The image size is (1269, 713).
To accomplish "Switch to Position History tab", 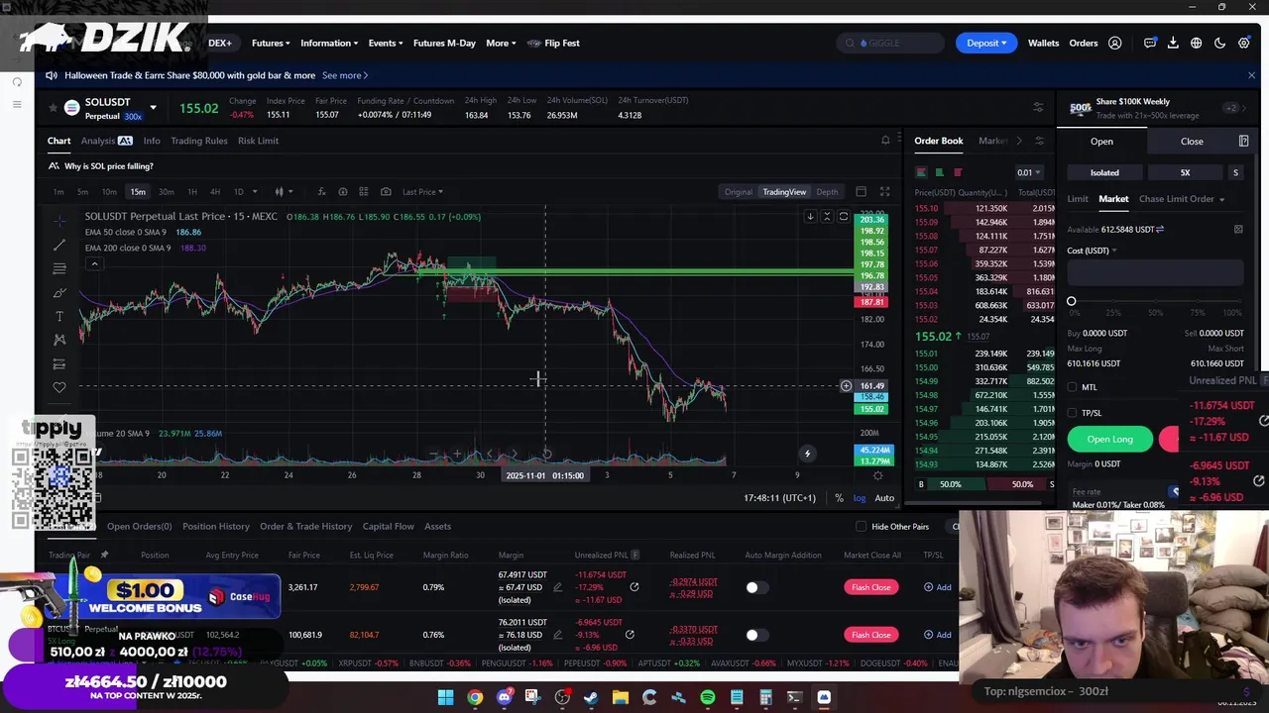I will pyautogui.click(x=215, y=527).
